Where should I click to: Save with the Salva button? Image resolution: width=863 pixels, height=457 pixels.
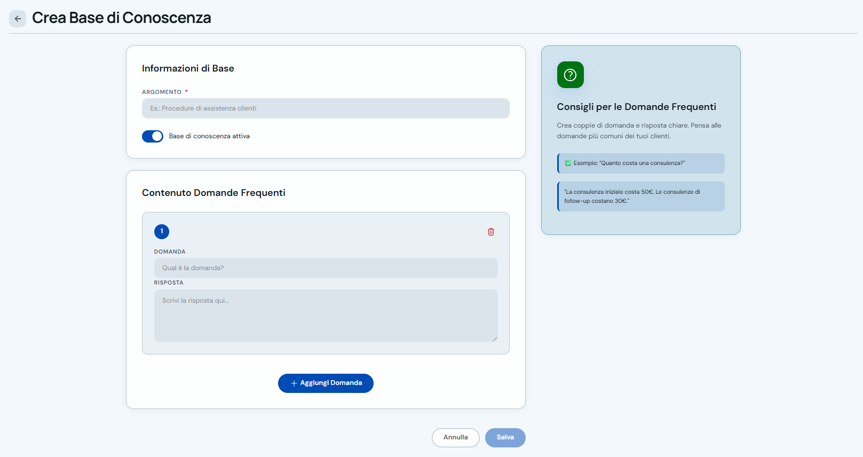point(505,438)
